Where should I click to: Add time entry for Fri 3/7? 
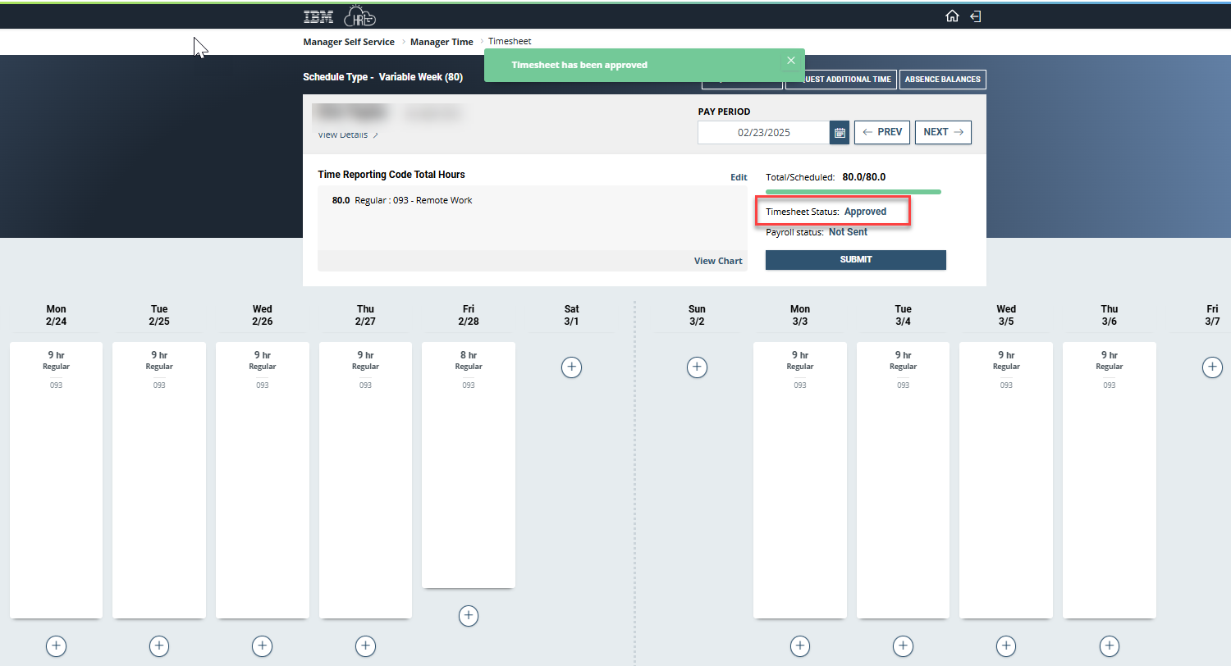pos(1212,367)
